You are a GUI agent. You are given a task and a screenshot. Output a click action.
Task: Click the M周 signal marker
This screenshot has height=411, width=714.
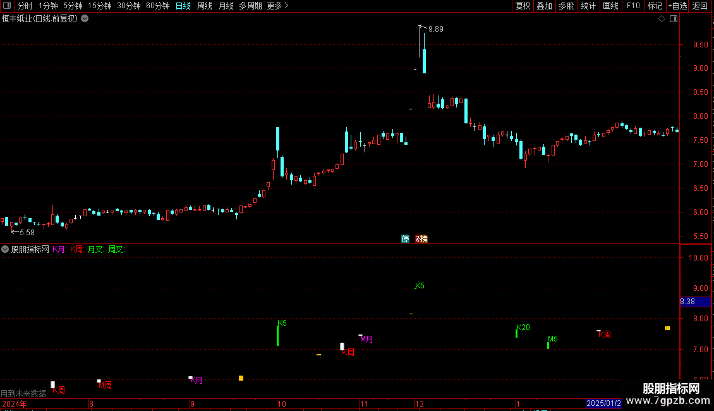coord(105,385)
